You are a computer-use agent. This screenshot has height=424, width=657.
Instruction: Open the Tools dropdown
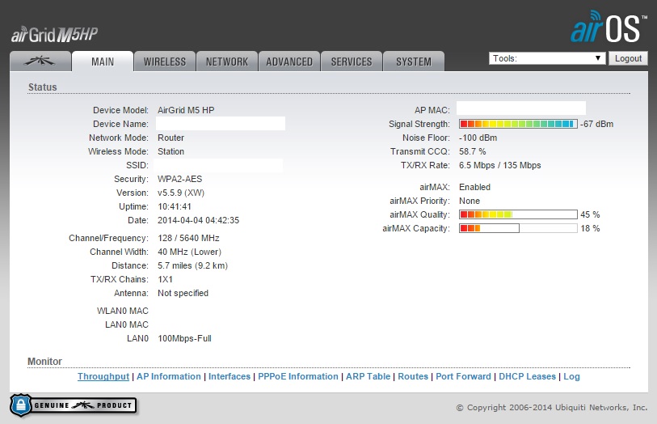click(547, 58)
